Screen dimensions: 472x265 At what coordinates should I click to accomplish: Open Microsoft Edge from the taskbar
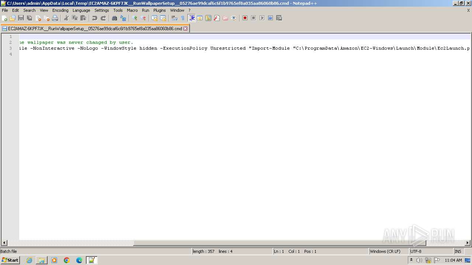79,260
